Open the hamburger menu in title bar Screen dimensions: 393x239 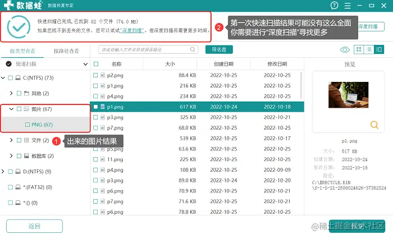click(348, 6)
